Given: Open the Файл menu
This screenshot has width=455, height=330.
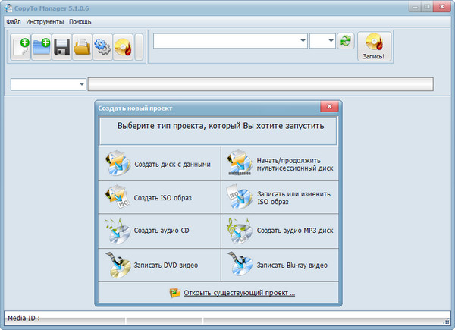Looking at the screenshot, I should pyautogui.click(x=14, y=22).
